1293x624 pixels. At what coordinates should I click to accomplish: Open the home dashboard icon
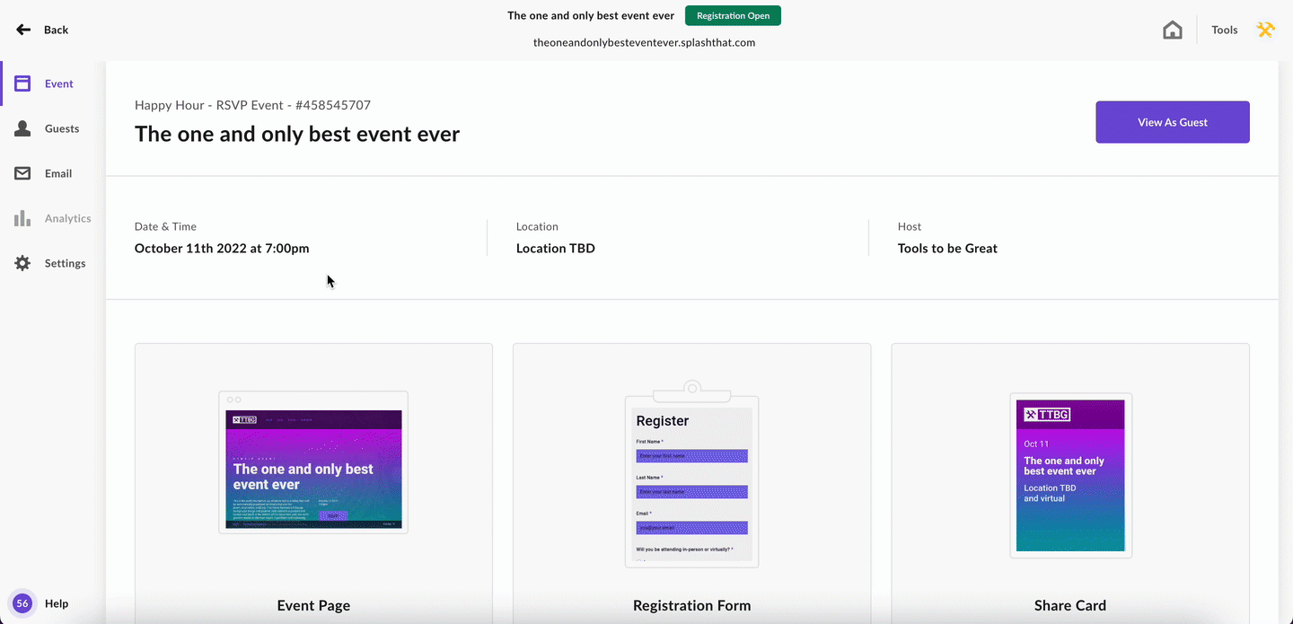click(x=1172, y=30)
